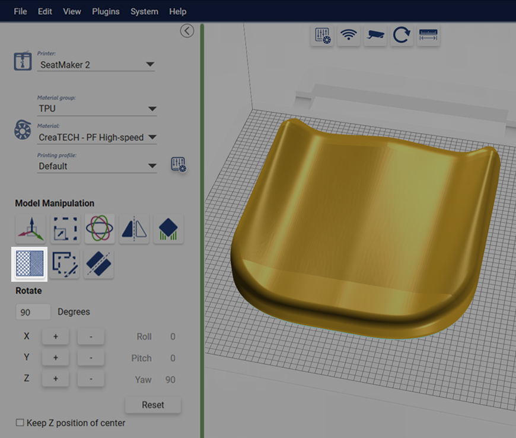Open the Material group TPU dropdown
516x438 pixels.
(x=97, y=109)
